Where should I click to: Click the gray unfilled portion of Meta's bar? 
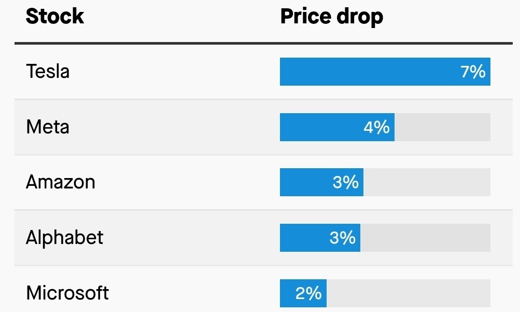tap(442, 127)
